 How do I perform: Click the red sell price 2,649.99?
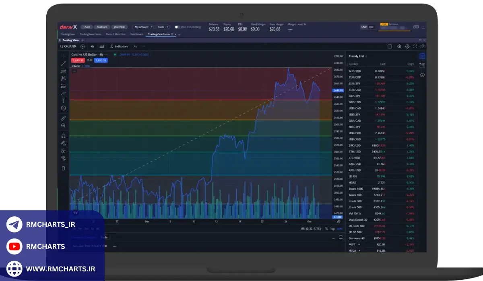click(78, 60)
